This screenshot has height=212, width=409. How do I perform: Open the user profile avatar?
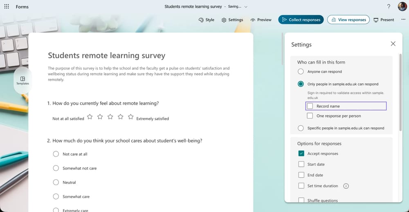tap(402, 7)
